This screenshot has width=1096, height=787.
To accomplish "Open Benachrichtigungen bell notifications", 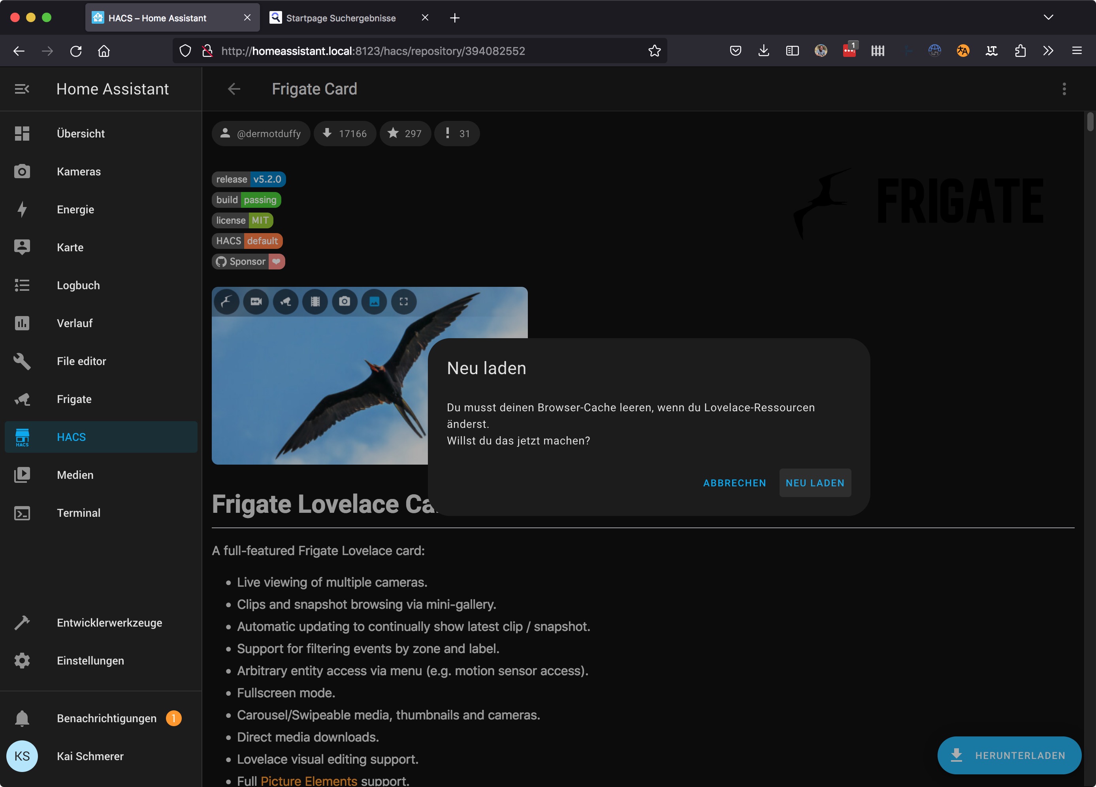I will pos(106,718).
